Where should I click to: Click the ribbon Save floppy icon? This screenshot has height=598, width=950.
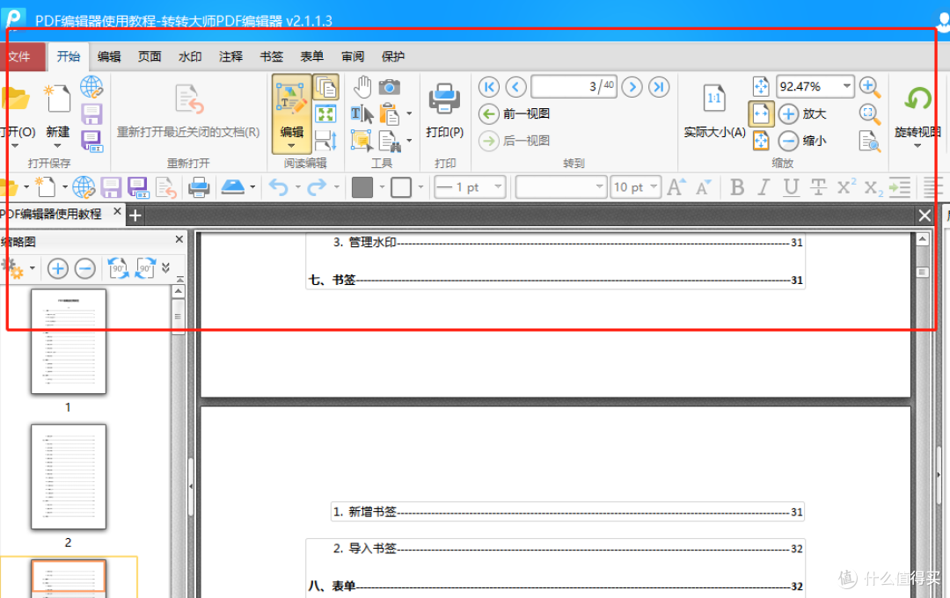coord(91,114)
